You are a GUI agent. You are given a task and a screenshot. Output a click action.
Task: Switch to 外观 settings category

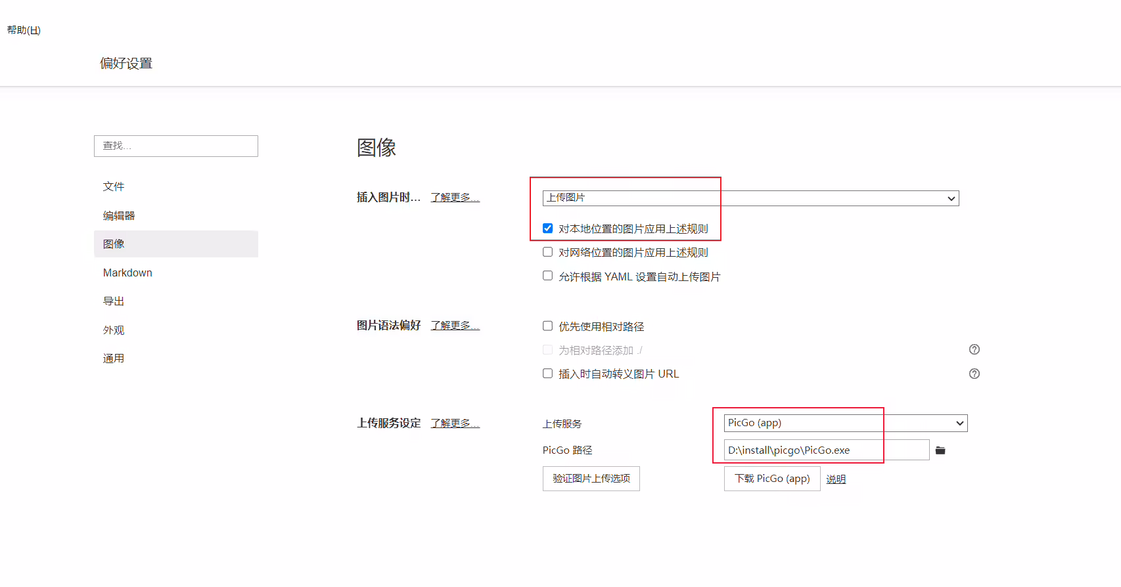pos(176,330)
